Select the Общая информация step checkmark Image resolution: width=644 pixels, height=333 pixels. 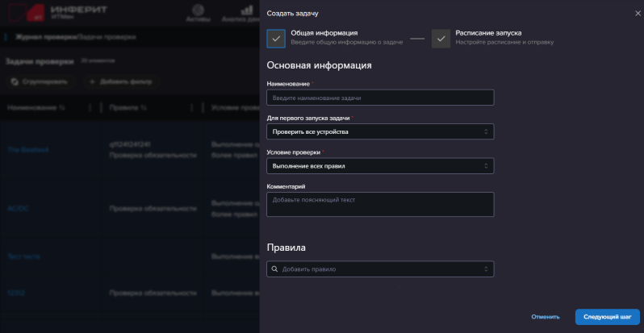(x=276, y=38)
